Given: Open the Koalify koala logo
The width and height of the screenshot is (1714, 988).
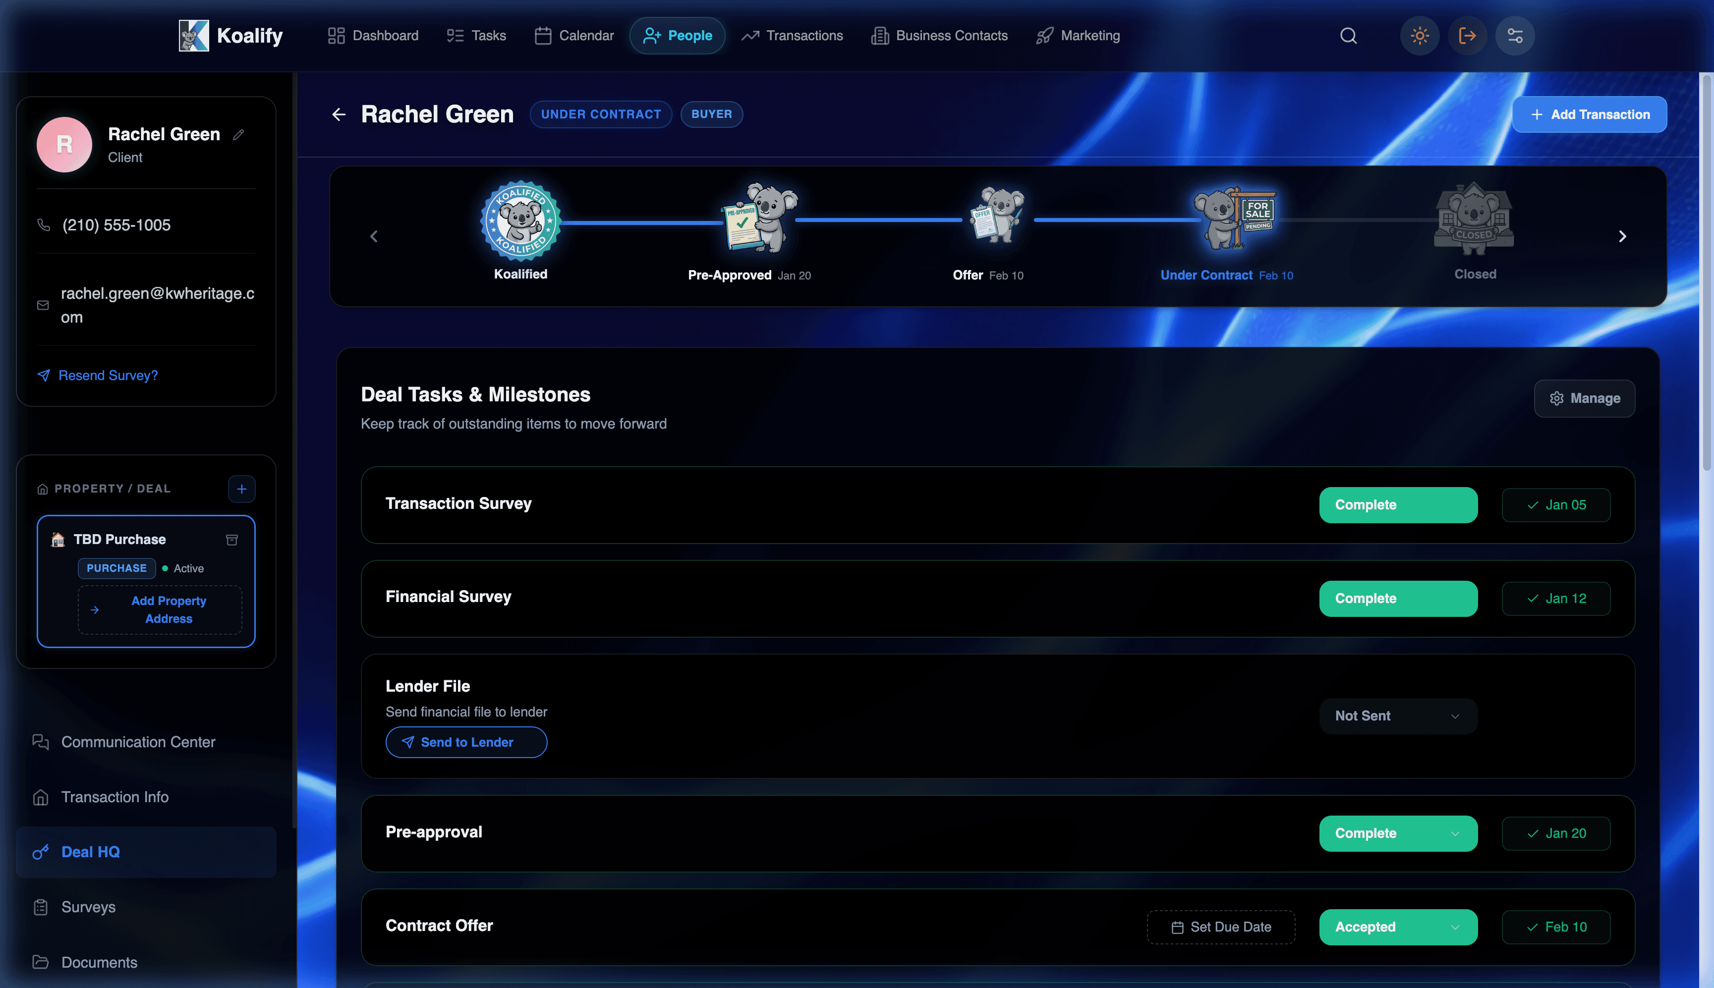Looking at the screenshot, I should pyautogui.click(x=195, y=35).
